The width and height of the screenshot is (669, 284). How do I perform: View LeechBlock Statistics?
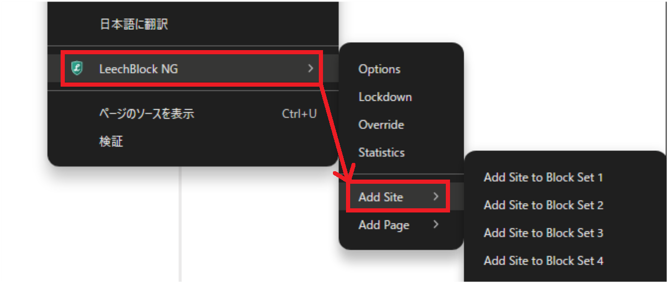[x=382, y=152]
